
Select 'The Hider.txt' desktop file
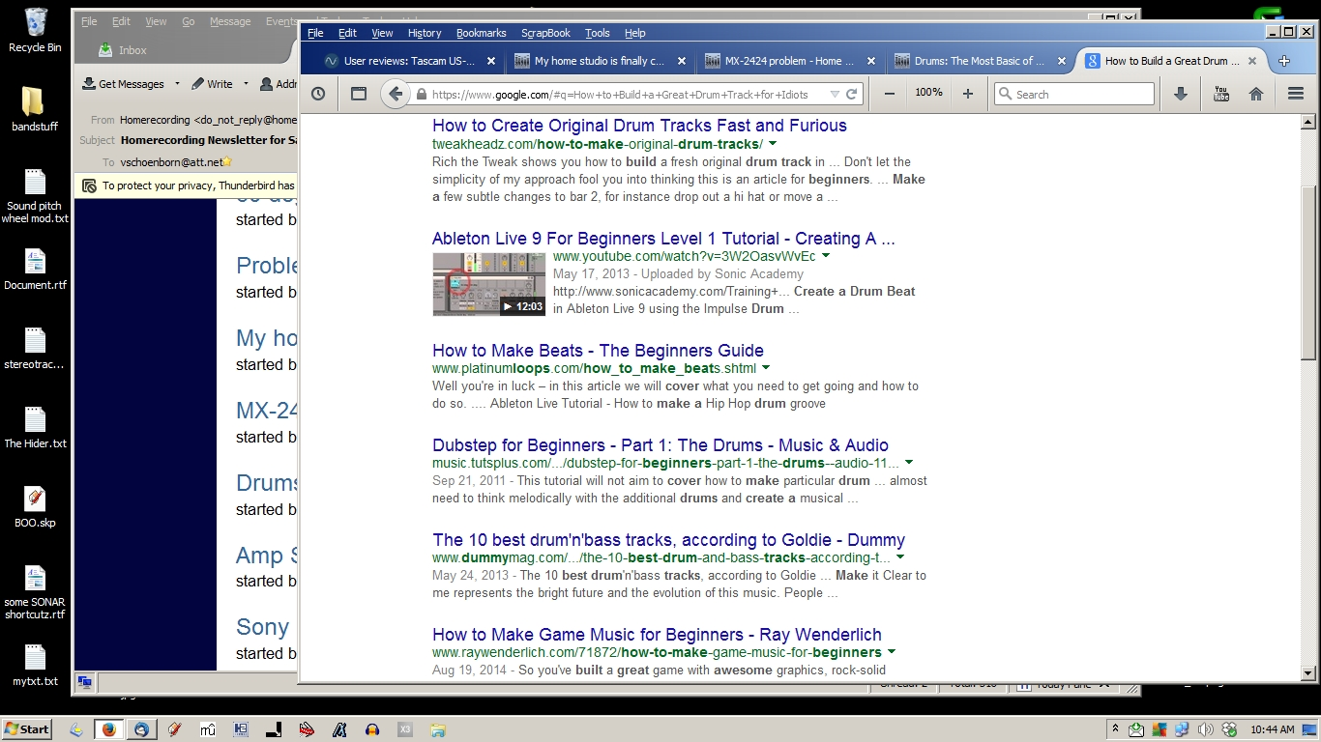point(35,428)
